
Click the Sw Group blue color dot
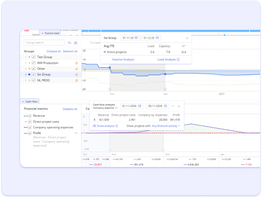tap(29, 75)
